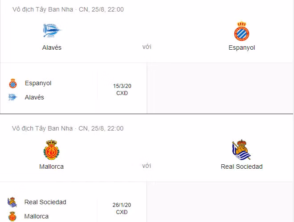Click small Espanyol icon in past match row
The height and width of the screenshot is (222, 294).
(x=12, y=83)
